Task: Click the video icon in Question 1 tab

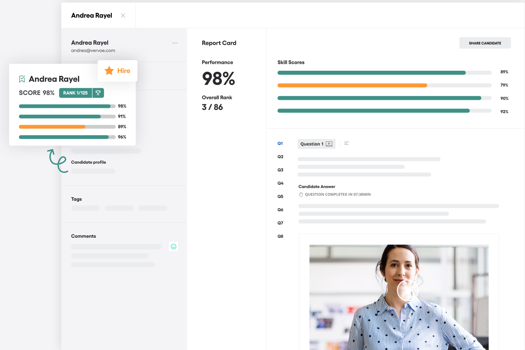Action: pos(329,144)
